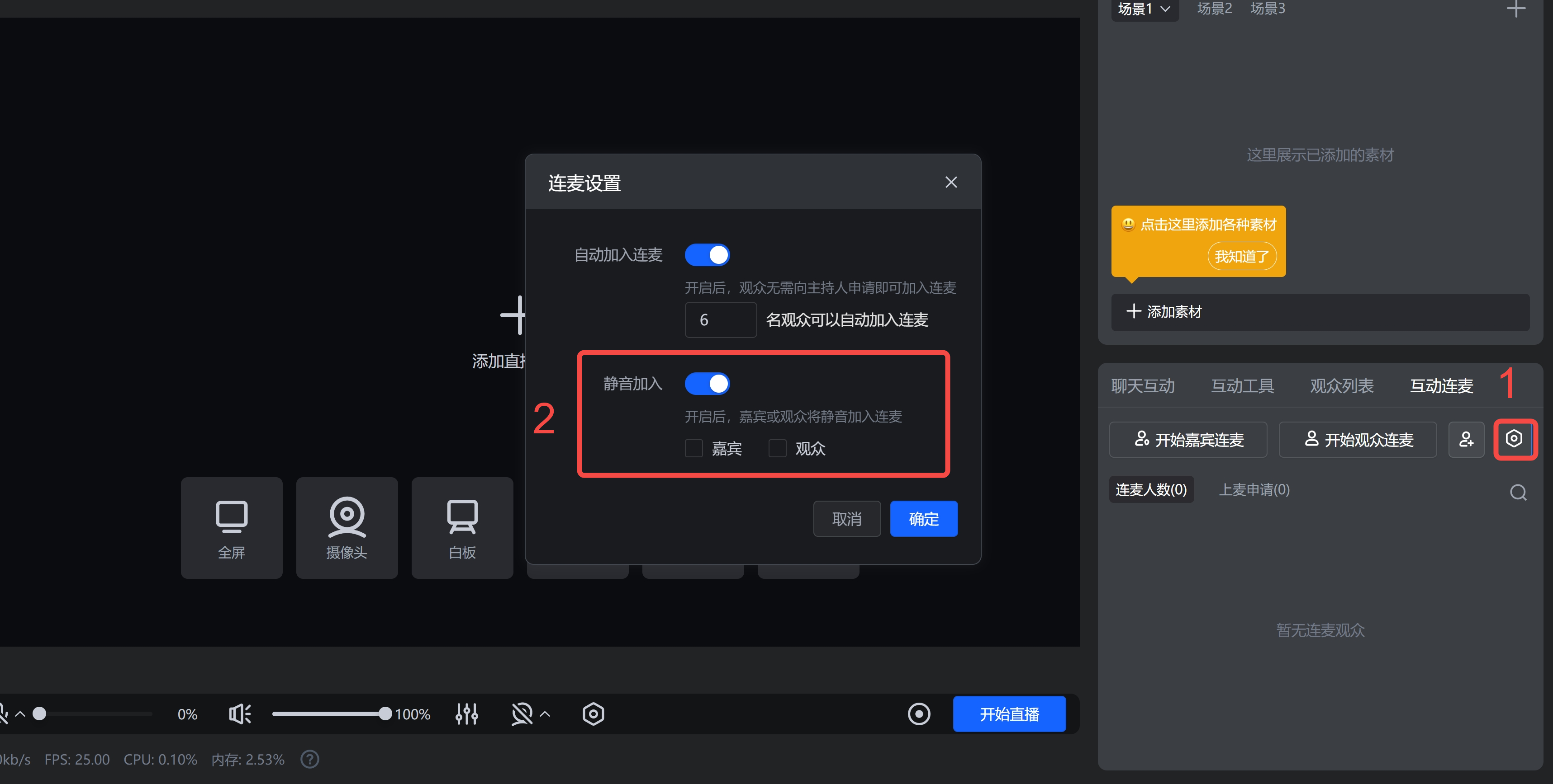Image resolution: width=1553 pixels, height=784 pixels.
Task: Click the speaker volume icon
Action: click(240, 714)
